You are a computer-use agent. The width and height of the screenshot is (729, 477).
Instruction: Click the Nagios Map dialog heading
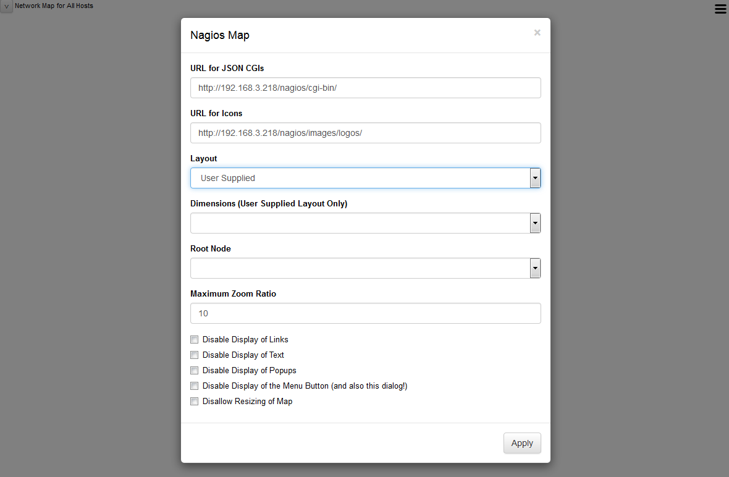click(220, 35)
